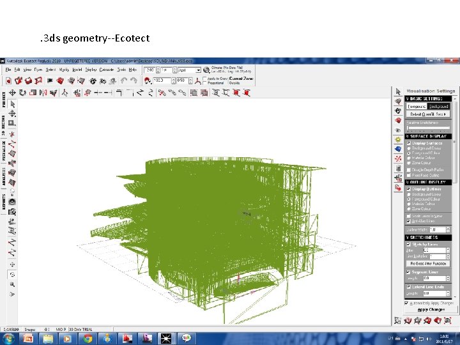Open the Help menu
Viewport: 460px width, 345px height.
(133, 70)
